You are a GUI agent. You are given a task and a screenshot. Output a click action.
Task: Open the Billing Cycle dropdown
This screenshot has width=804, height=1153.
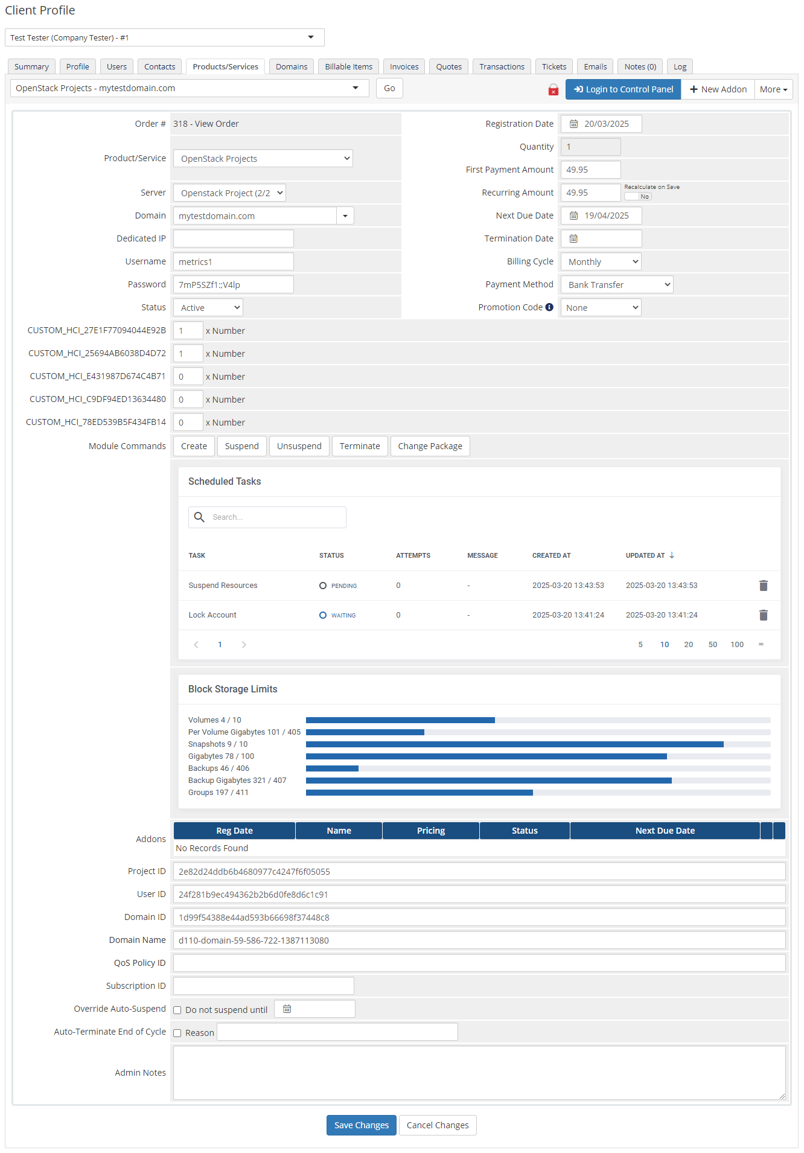pos(601,262)
